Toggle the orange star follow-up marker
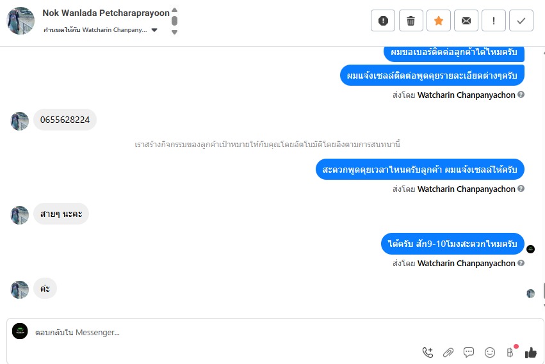 (x=439, y=21)
